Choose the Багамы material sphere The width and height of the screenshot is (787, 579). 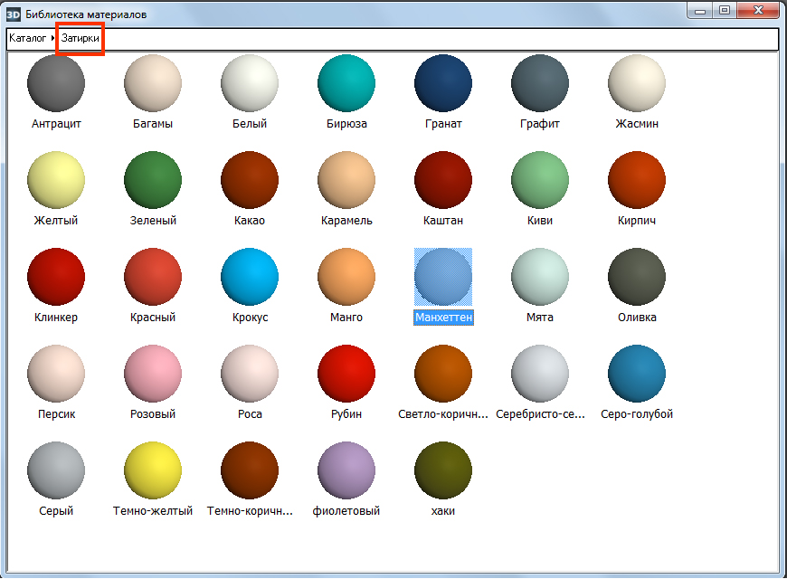[153, 83]
